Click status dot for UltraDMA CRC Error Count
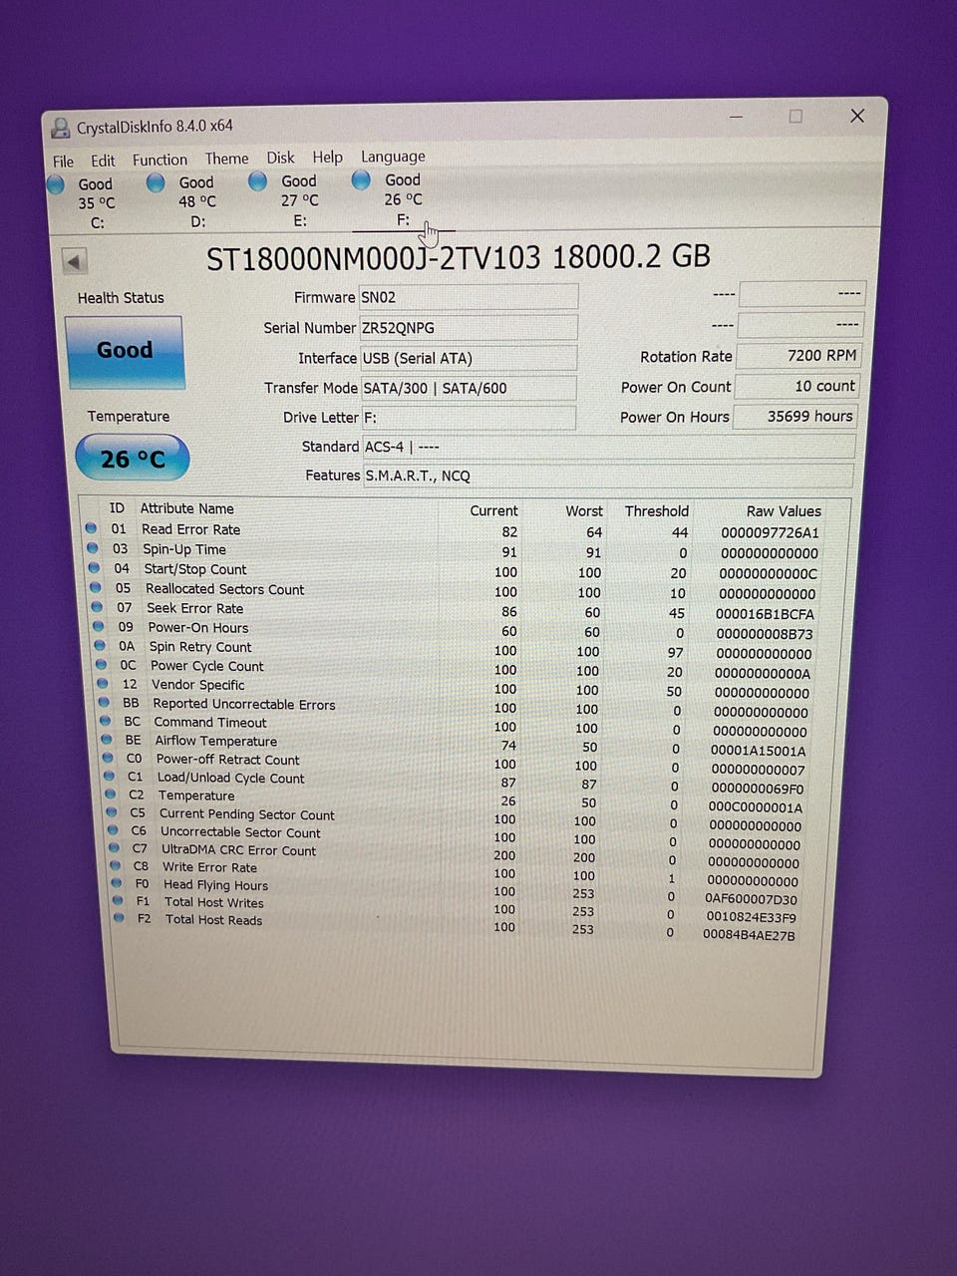 click(115, 848)
